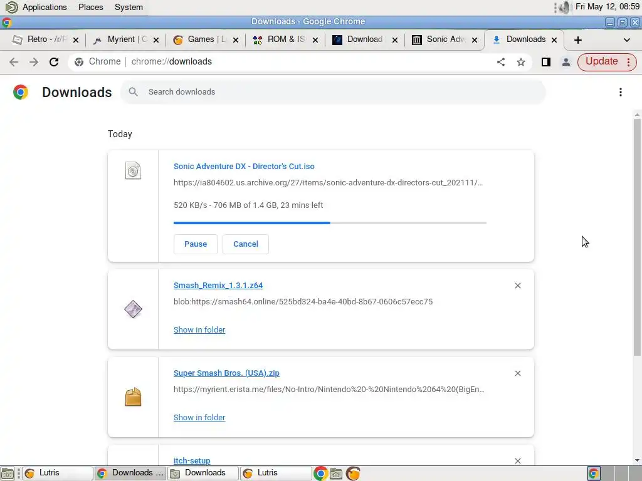Share this page via share icon
Image resolution: width=642 pixels, height=481 pixels.
pyautogui.click(x=501, y=62)
